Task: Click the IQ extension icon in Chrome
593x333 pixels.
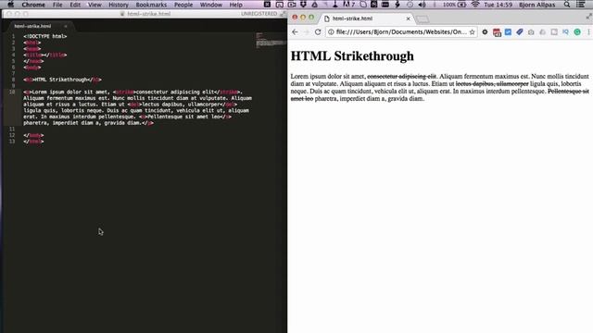Action: pyautogui.click(x=565, y=32)
